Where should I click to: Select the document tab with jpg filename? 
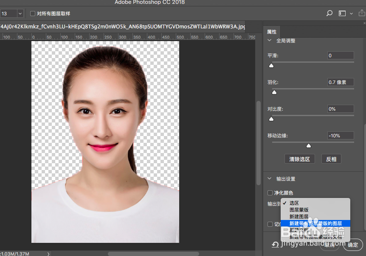click(x=123, y=27)
